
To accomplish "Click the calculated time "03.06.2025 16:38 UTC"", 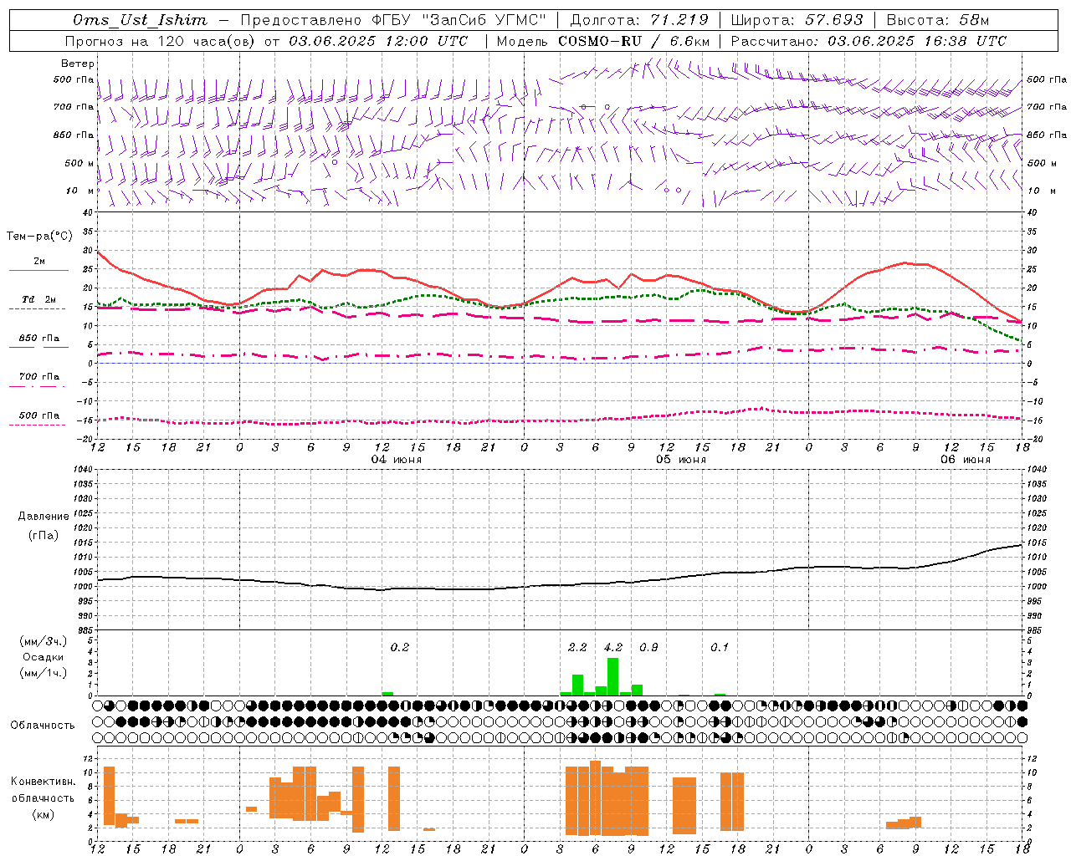I will pyautogui.click(x=917, y=41).
